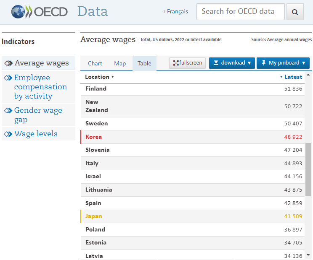
Task: Click the OECD globe logo
Action: (x=19, y=12)
